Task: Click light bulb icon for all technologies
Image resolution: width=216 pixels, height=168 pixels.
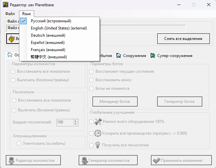Action: 98,145
